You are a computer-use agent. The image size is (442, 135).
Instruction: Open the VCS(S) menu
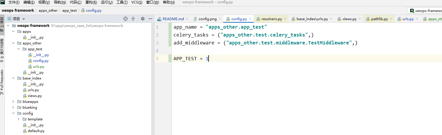tap(137, 2)
